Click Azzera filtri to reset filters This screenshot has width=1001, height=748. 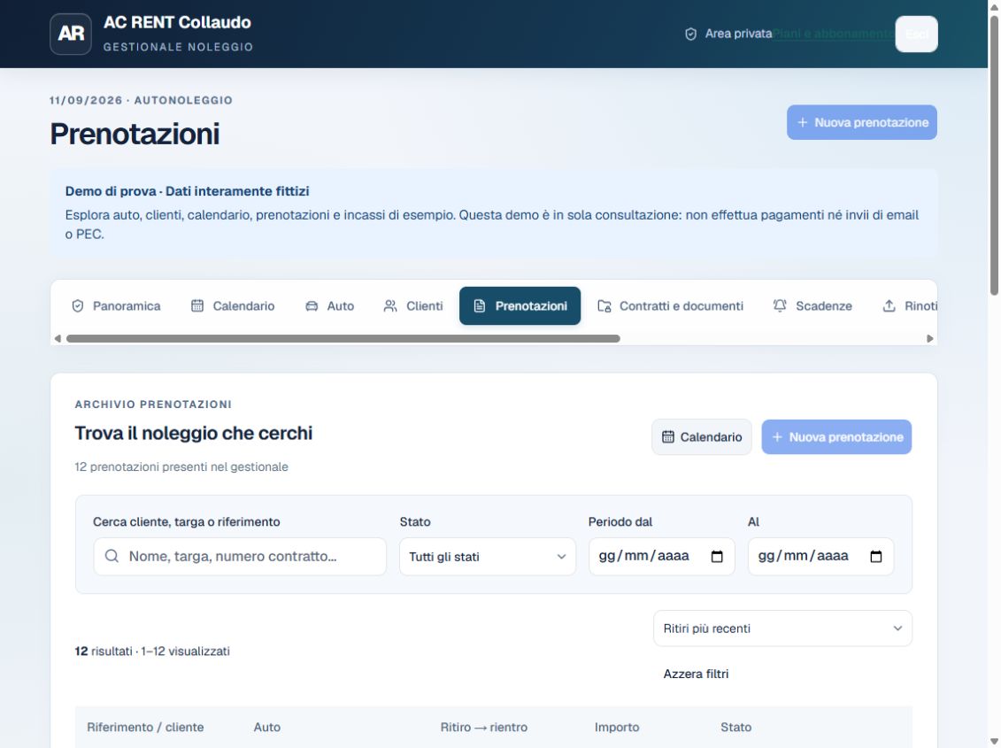[x=696, y=674]
